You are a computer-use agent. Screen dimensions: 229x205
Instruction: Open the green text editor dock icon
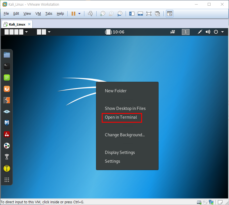coord(7,78)
